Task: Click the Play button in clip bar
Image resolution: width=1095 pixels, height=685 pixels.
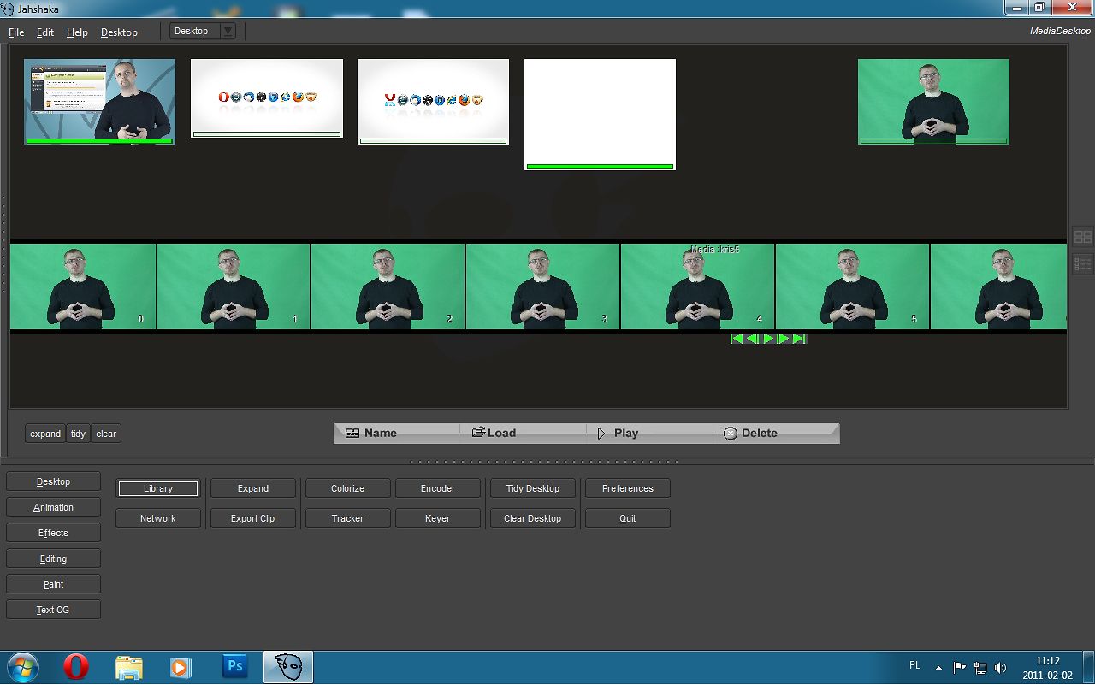Action: click(x=649, y=433)
